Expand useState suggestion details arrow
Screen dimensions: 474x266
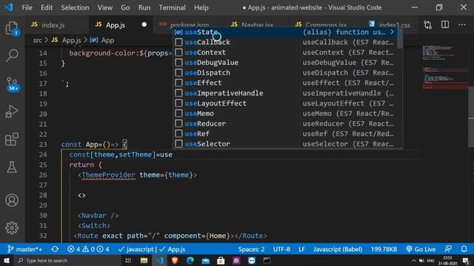[x=392, y=32]
